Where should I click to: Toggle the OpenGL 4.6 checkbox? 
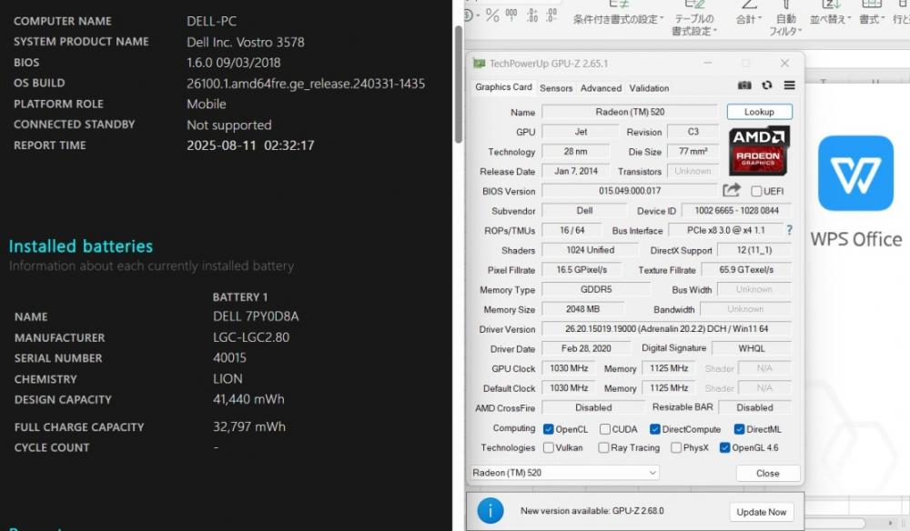pos(724,447)
